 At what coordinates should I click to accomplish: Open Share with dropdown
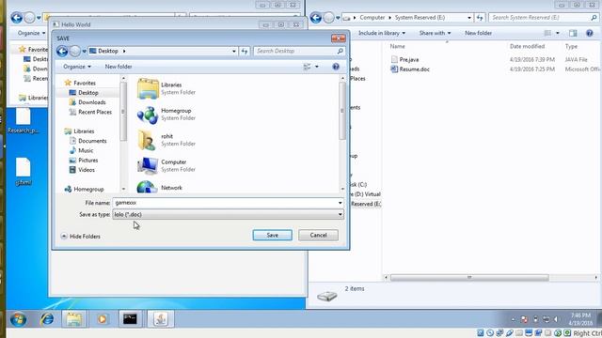coord(435,33)
